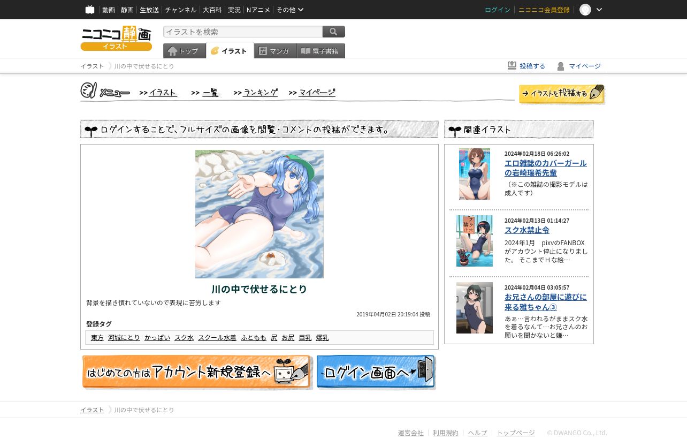Click the magnifying glass search button
Image resolution: width=687 pixels, height=447 pixels.
pyautogui.click(x=334, y=32)
